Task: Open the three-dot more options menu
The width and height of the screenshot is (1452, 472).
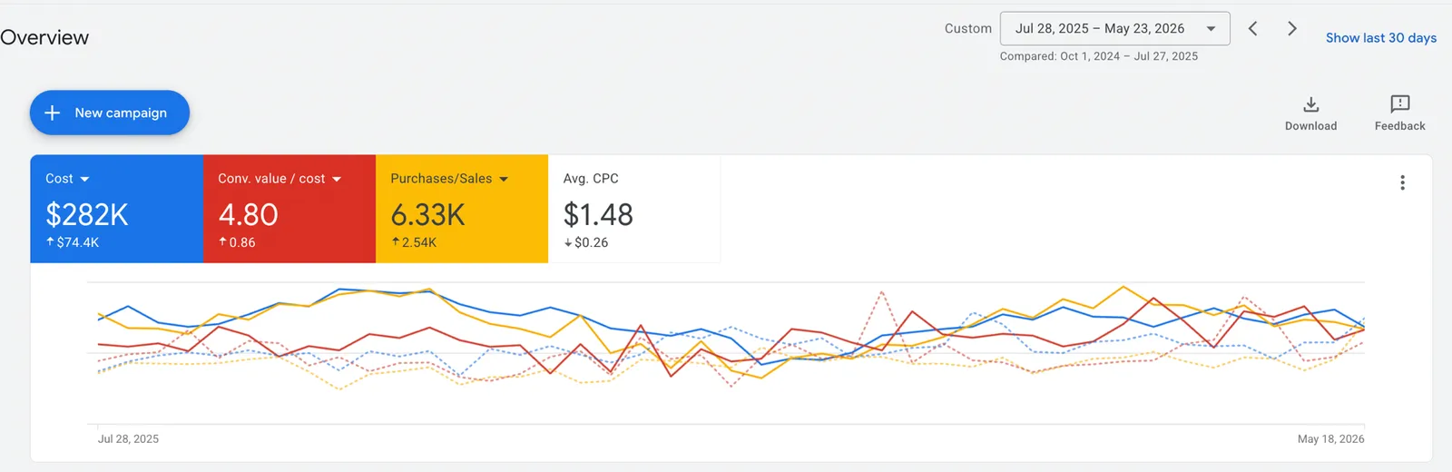Action: [1402, 182]
